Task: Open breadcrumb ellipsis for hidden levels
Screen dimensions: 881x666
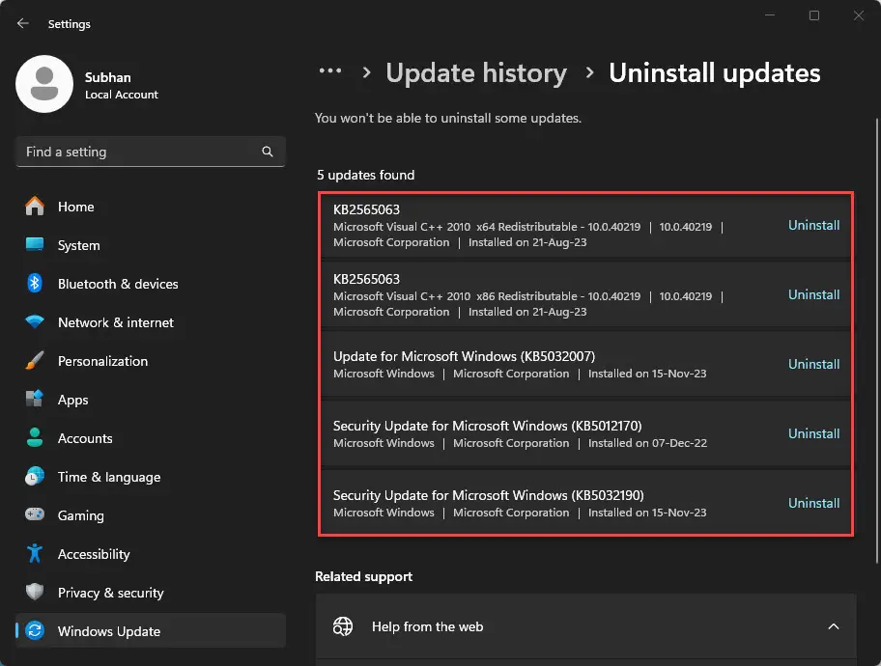Action: click(x=330, y=70)
